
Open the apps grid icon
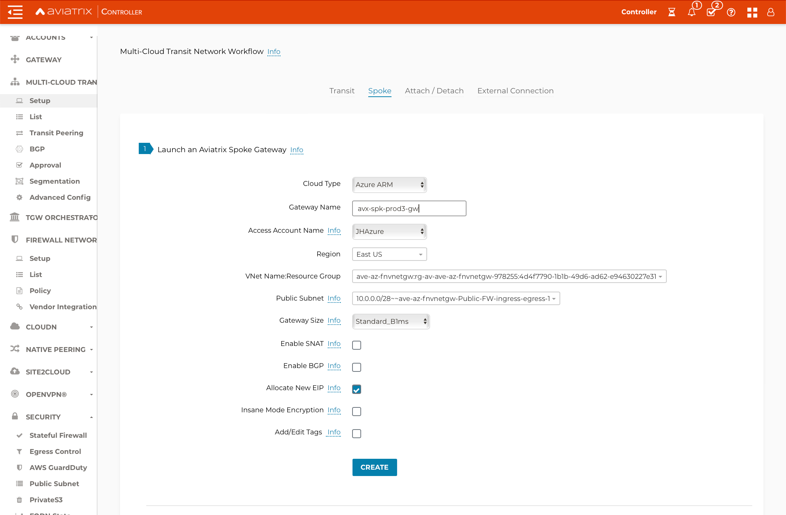(752, 12)
